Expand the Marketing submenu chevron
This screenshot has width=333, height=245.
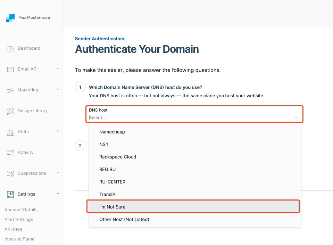click(x=58, y=89)
